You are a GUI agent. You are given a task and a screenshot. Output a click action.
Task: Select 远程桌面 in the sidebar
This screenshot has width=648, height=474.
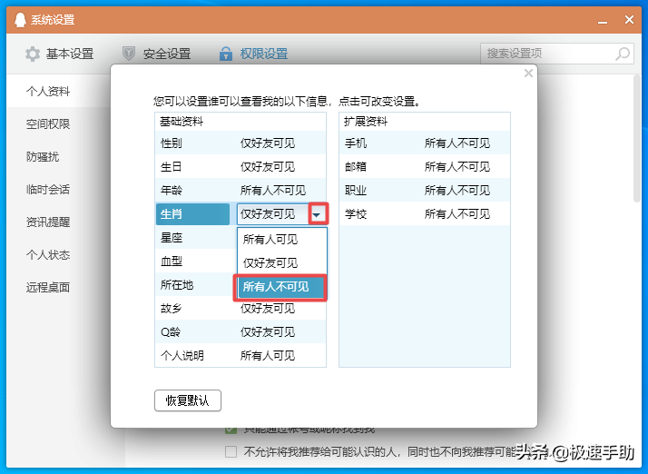click(x=48, y=287)
